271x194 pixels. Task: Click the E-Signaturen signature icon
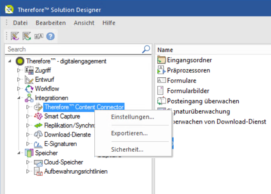click(x=38, y=144)
